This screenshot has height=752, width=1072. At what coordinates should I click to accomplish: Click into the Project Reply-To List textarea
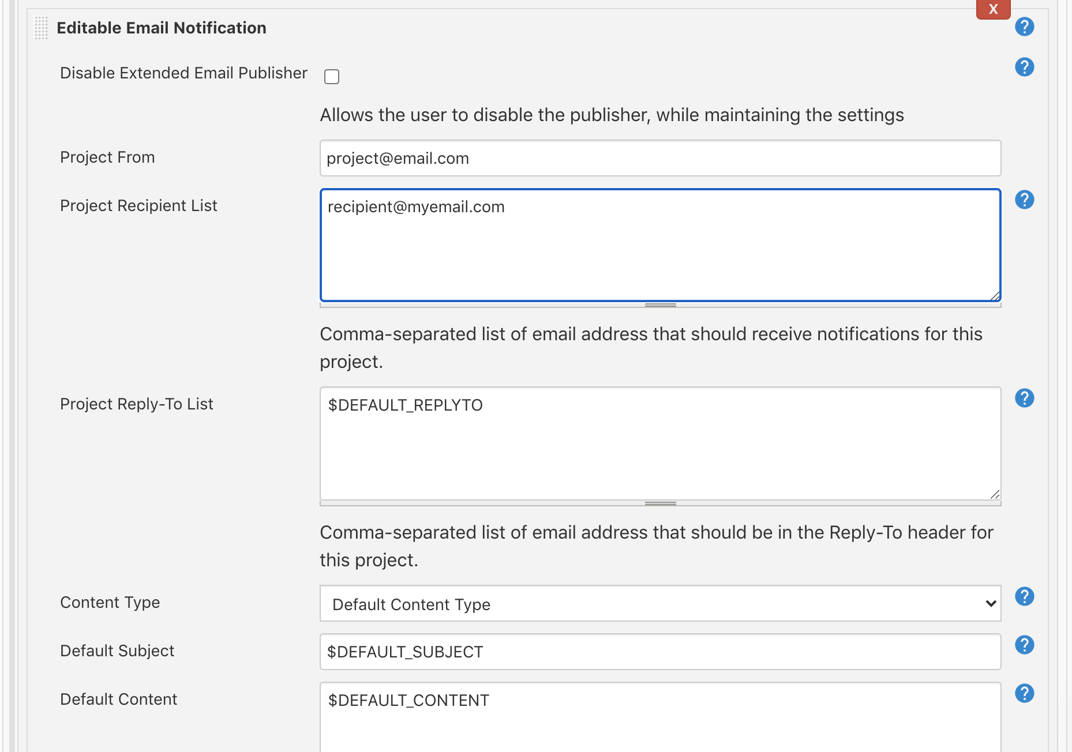pos(660,443)
